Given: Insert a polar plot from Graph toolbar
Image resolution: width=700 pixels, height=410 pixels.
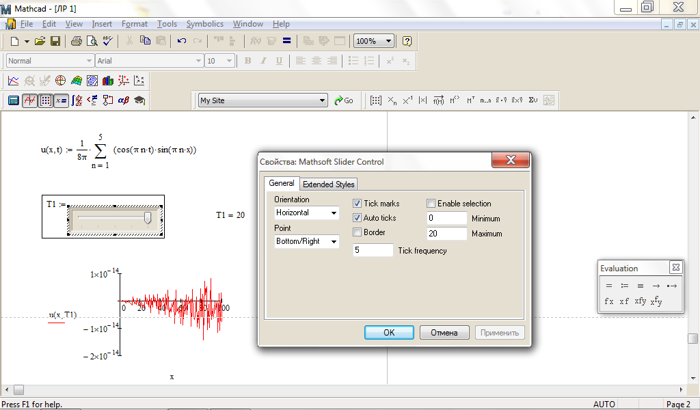Looking at the screenshot, I should [61, 81].
